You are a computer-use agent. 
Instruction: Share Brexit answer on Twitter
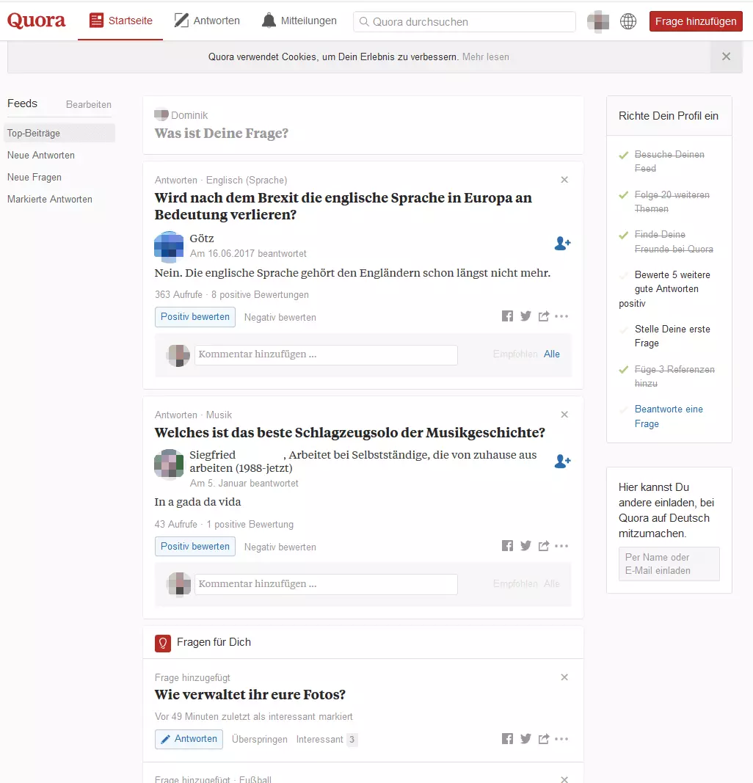pyautogui.click(x=525, y=316)
